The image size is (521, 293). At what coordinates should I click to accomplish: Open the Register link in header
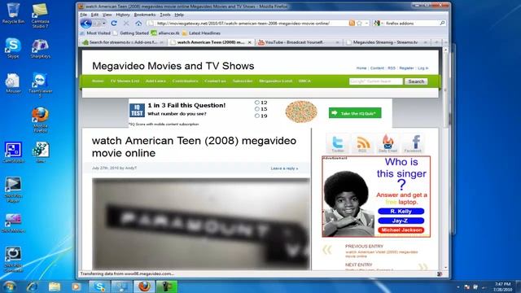point(406,68)
